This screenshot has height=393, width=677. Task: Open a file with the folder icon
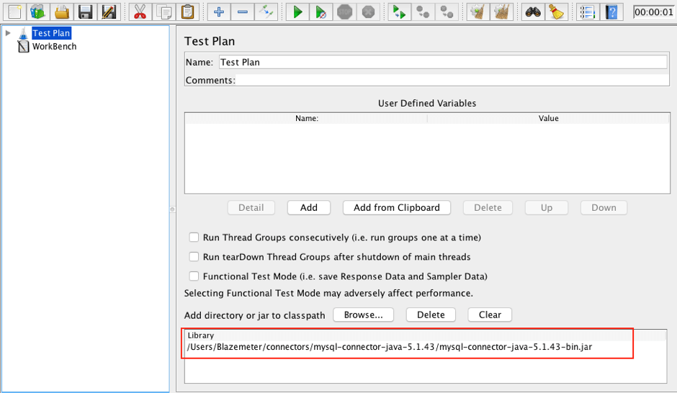coord(62,12)
